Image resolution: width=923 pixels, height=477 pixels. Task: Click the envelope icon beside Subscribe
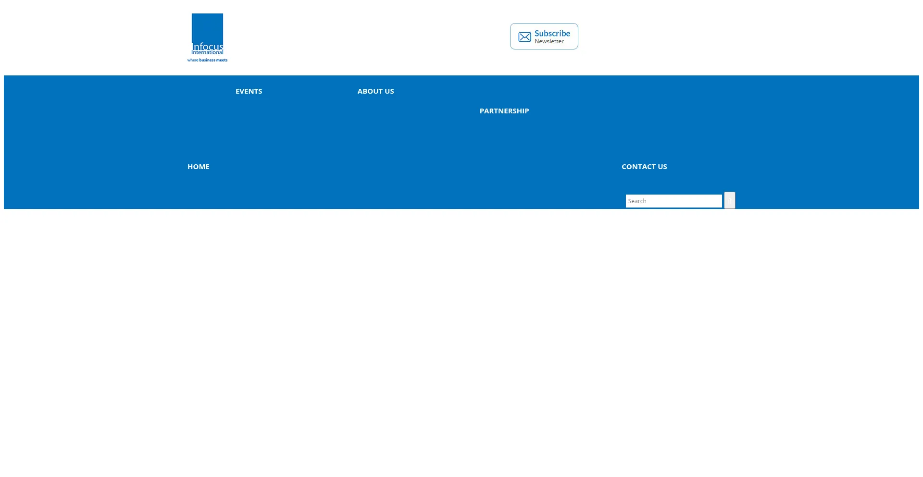(x=524, y=37)
